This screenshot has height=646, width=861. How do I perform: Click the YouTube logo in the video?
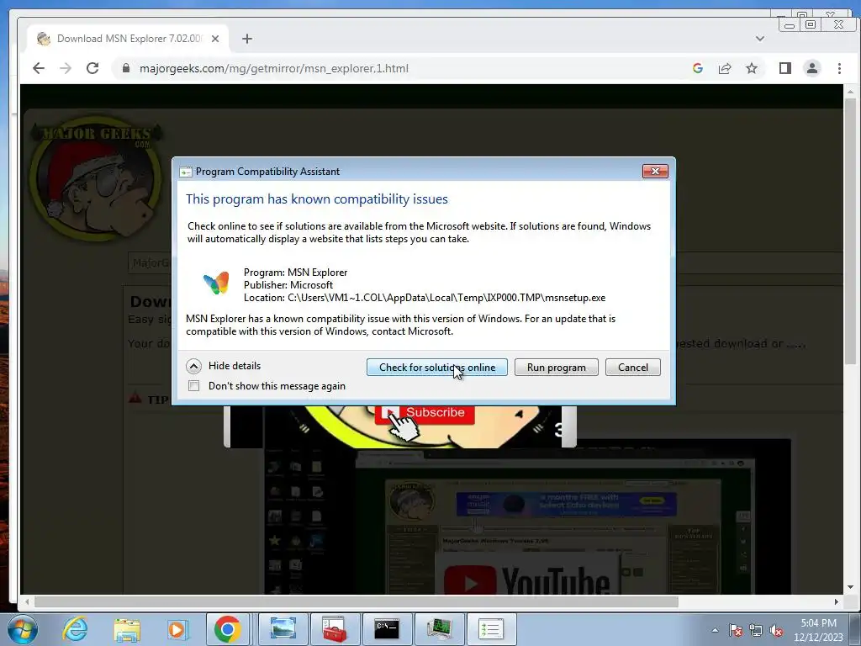pyautogui.click(x=527, y=580)
